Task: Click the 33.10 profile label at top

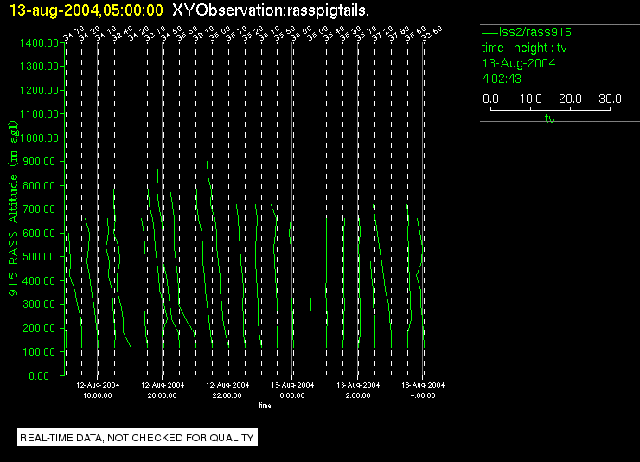Action: tap(156, 34)
